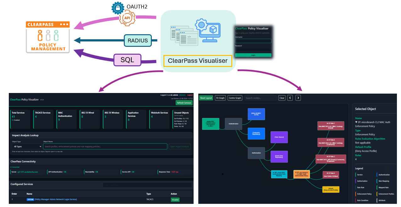Click the SQL label
Image resolution: width=401 pixels, height=207 pixels.
[x=127, y=60]
